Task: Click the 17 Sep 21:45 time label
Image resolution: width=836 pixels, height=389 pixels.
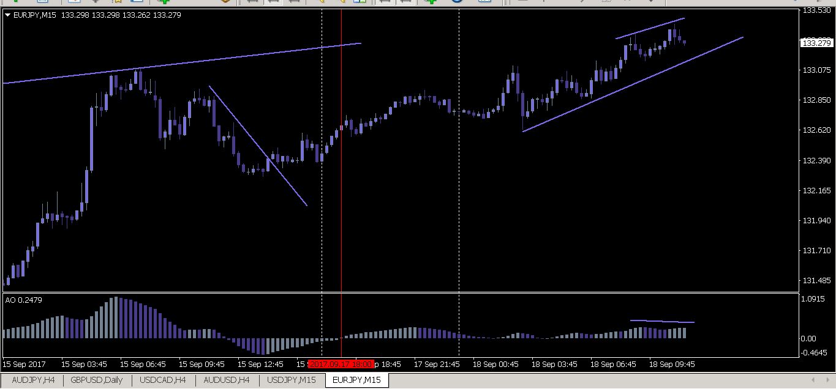Action: coord(437,364)
